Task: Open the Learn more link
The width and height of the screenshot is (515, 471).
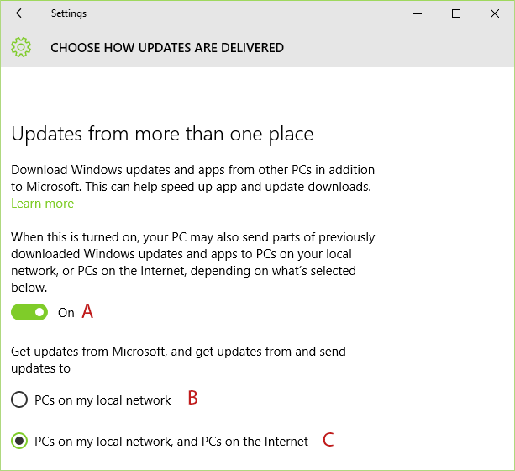Action: [x=42, y=204]
